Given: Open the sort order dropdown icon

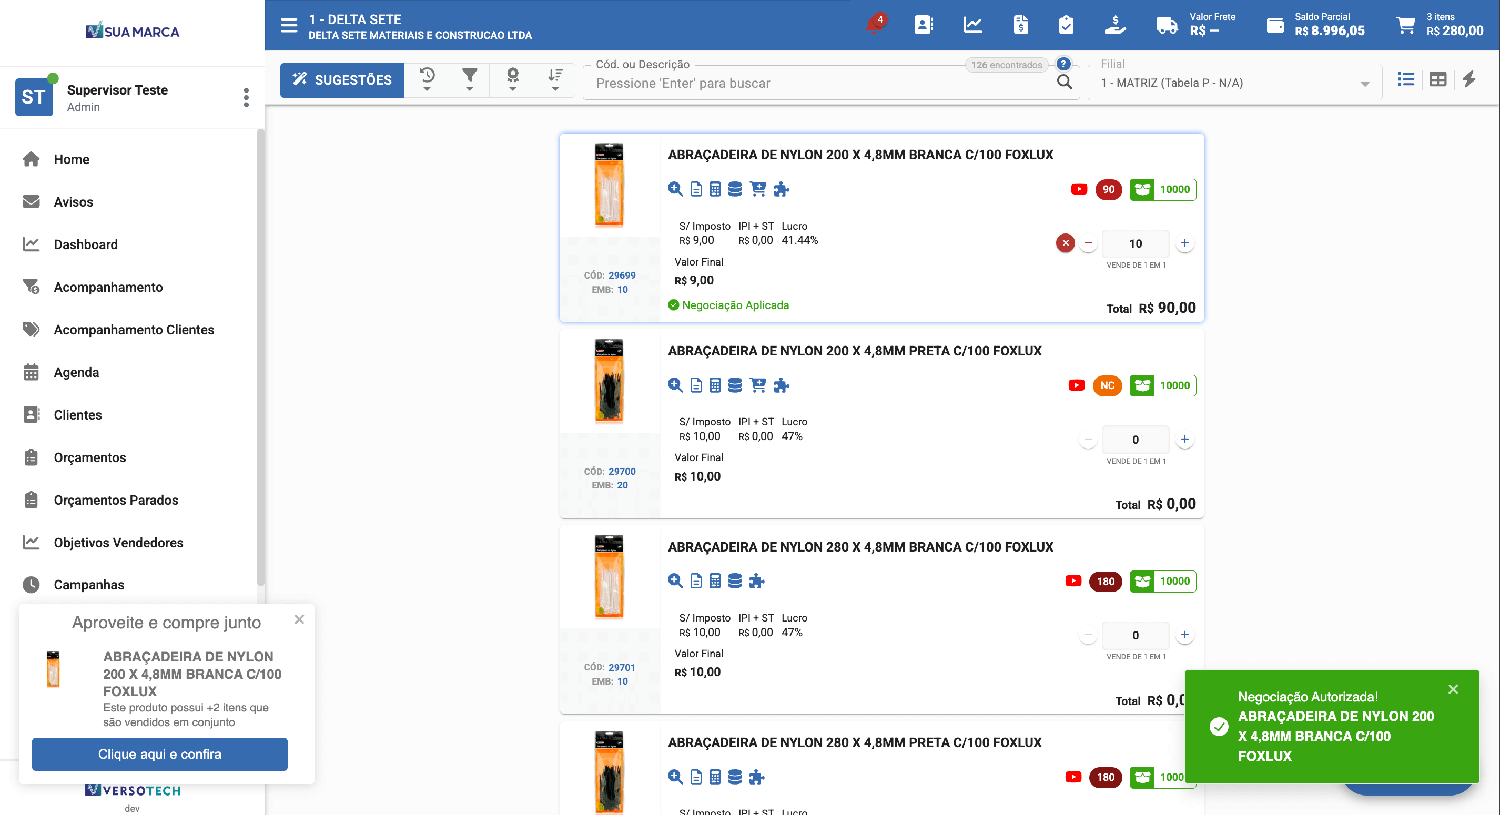Looking at the screenshot, I should pos(554,80).
